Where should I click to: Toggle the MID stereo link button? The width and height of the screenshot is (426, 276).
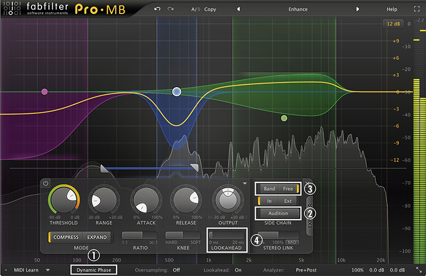(x=292, y=242)
